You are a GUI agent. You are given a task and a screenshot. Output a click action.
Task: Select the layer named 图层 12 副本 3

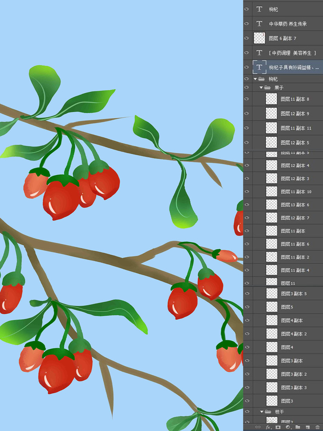(295, 179)
